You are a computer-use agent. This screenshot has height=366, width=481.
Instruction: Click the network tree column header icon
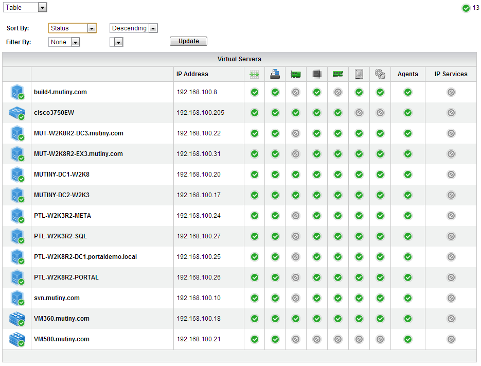(x=275, y=74)
